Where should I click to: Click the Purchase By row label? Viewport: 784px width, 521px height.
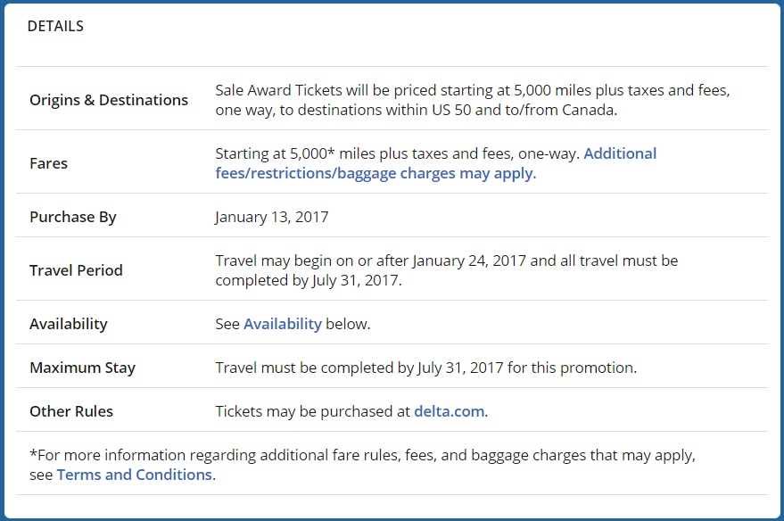pos(73,217)
